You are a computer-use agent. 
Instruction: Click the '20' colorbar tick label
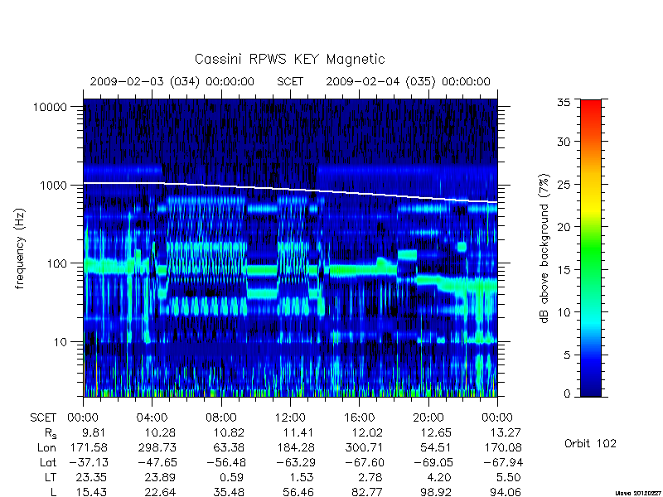click(x=564, y=226)
